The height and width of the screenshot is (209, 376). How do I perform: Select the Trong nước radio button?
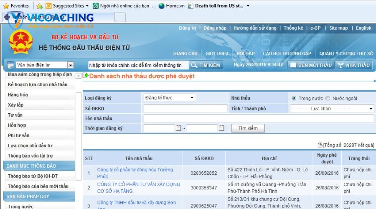(x=294, y=98)
